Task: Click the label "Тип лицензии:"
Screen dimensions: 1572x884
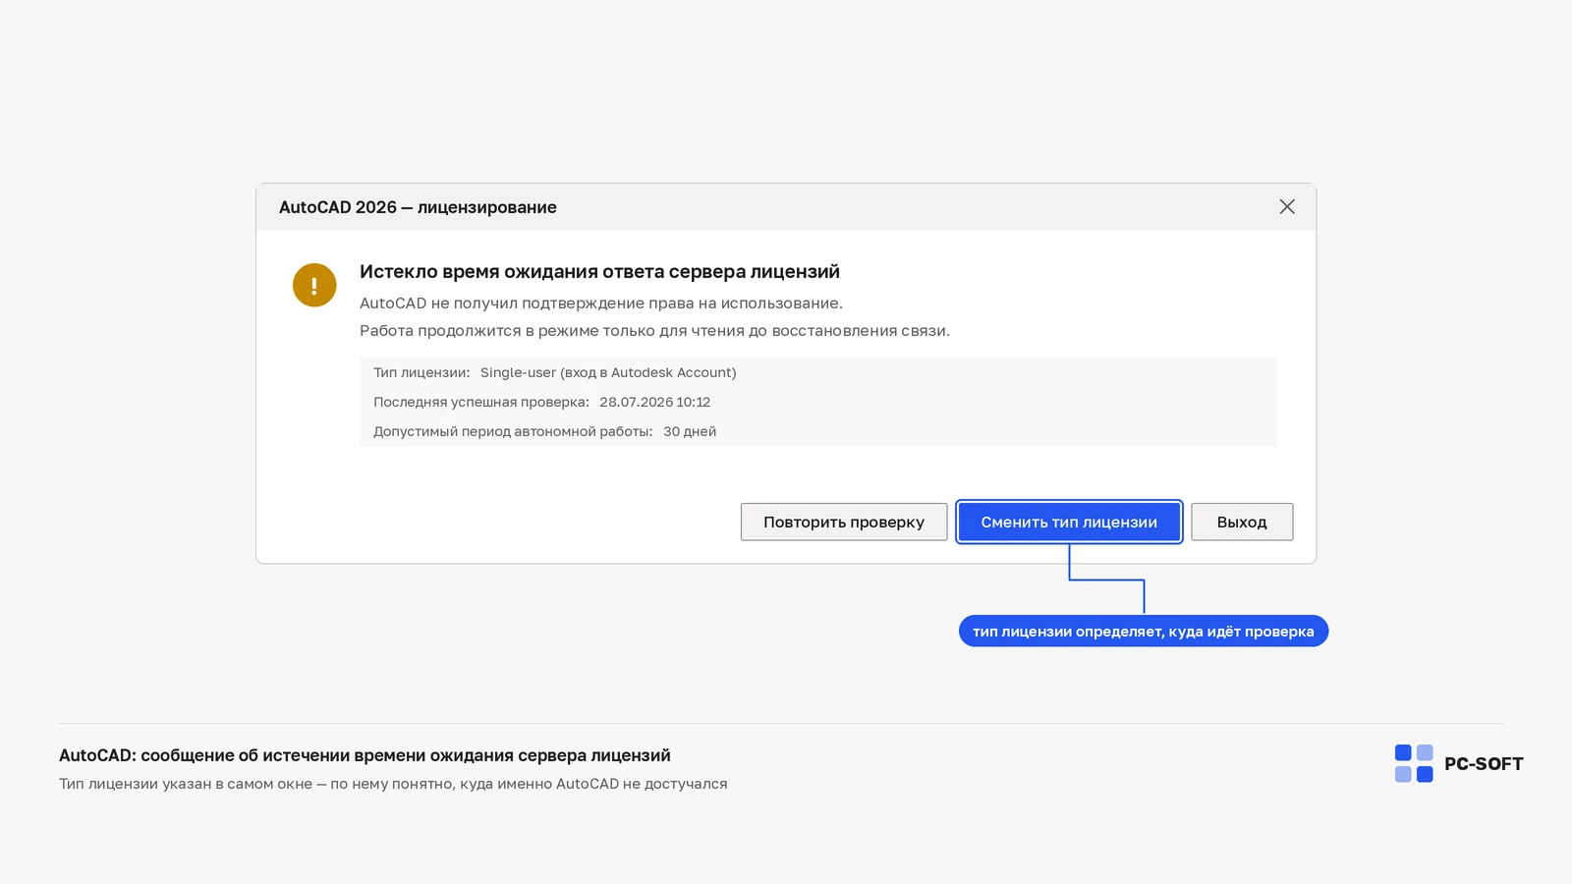Action: point(421,373)
